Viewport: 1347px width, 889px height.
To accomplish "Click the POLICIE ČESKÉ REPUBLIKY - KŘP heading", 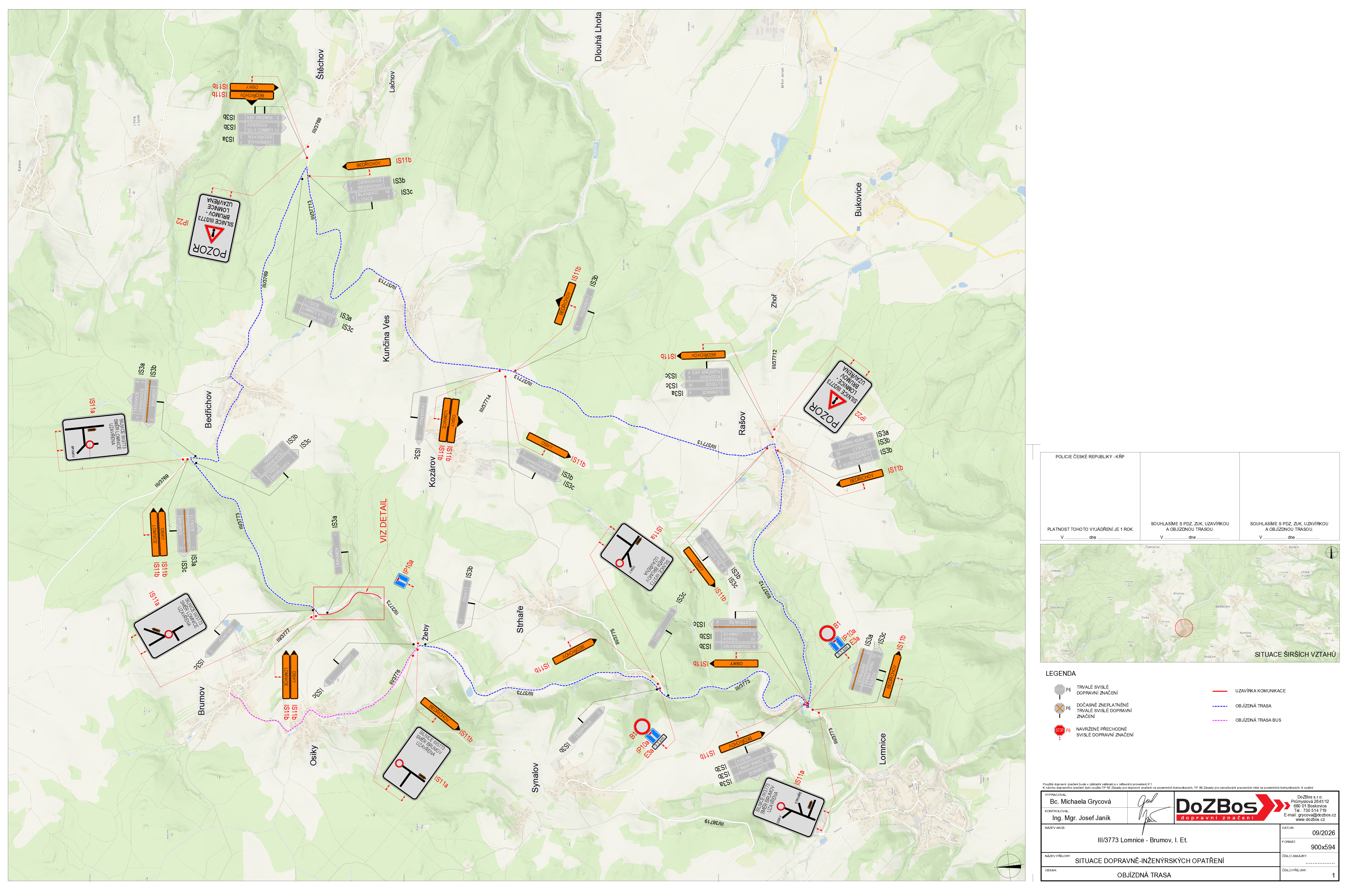I will pyautogui.click(x=1090, y=456).
